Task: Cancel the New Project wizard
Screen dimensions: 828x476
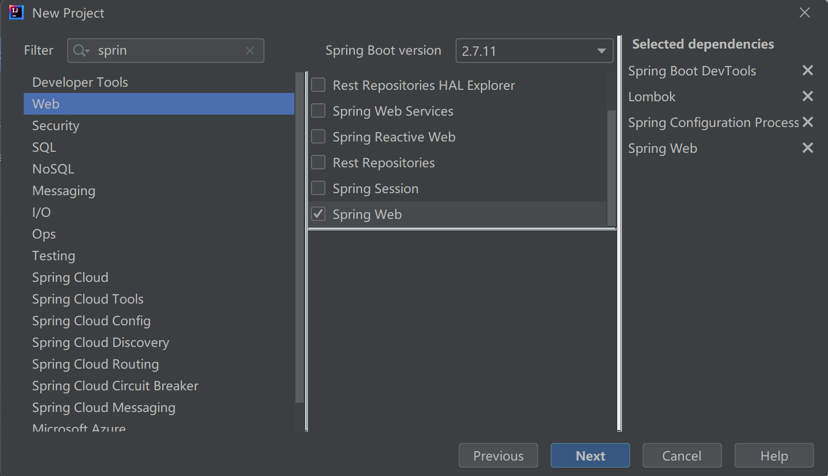Action: point(682,455)
